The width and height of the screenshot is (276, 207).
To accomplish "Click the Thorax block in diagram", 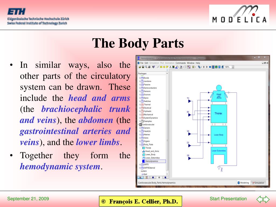I will pos(219,113).
